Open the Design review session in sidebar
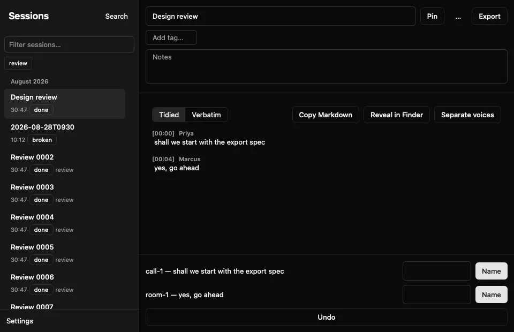This screenshot has height=332, width=514. pyautogui.click(x=65, y=103)
